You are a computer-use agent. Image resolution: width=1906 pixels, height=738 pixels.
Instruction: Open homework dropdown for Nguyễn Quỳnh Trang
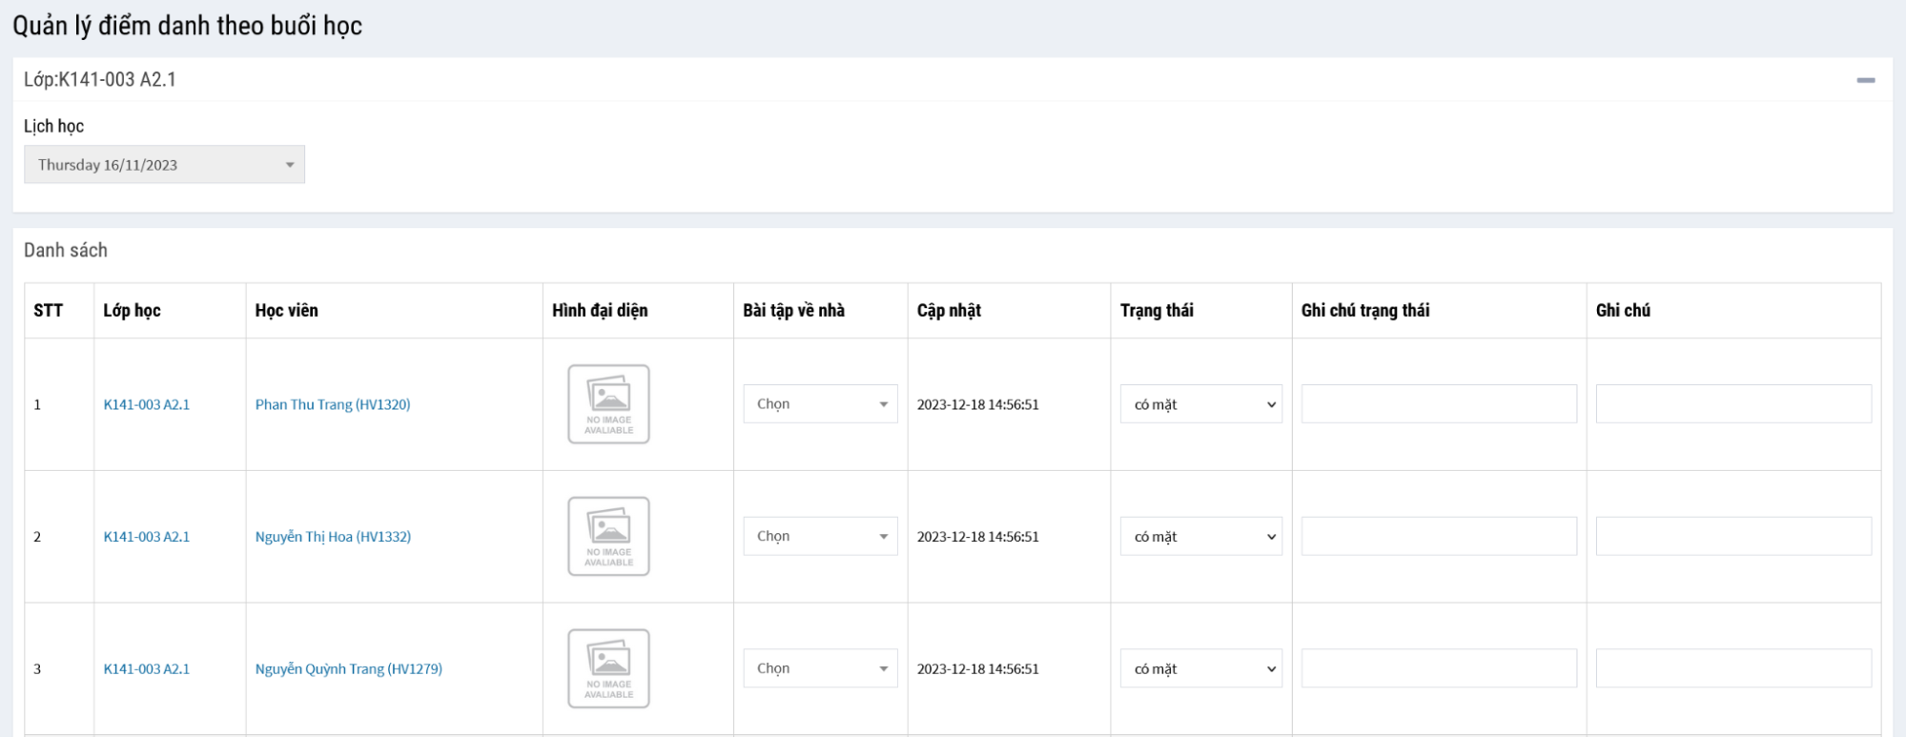pos(820,668)
